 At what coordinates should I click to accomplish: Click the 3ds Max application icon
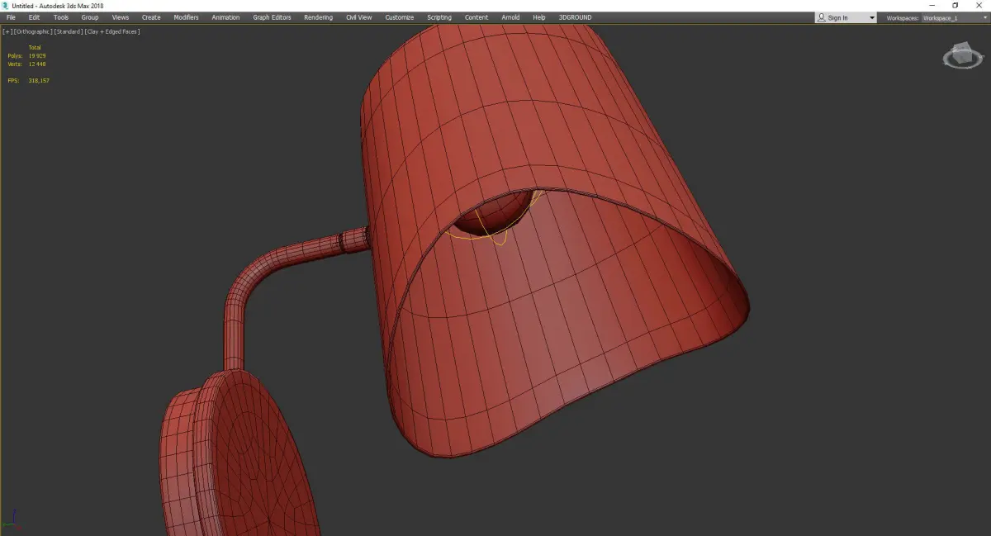coord(5,6)
